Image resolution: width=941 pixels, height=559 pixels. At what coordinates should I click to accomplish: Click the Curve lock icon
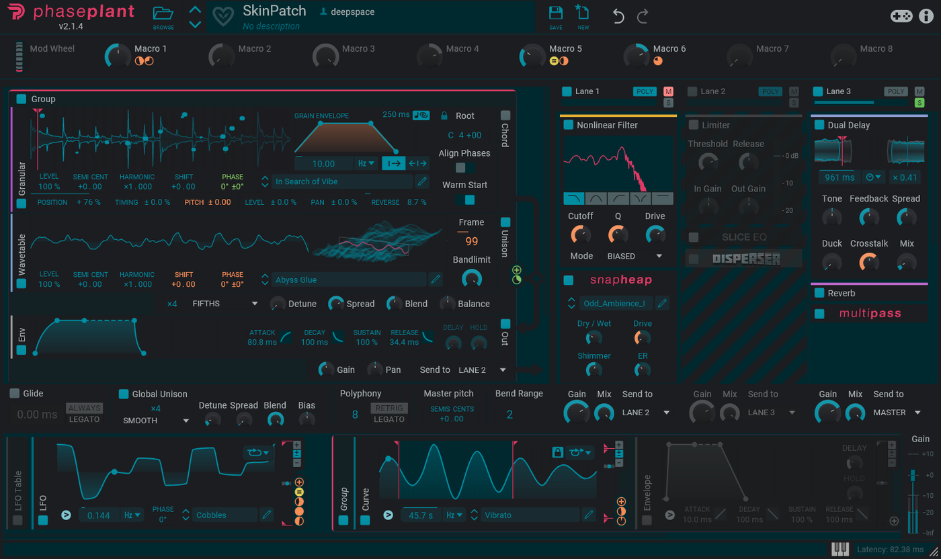[x=557, y=452]
